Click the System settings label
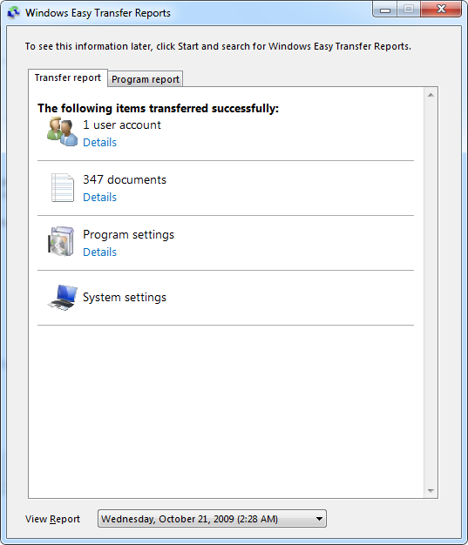The image size is (468, 545). point(125,297)
